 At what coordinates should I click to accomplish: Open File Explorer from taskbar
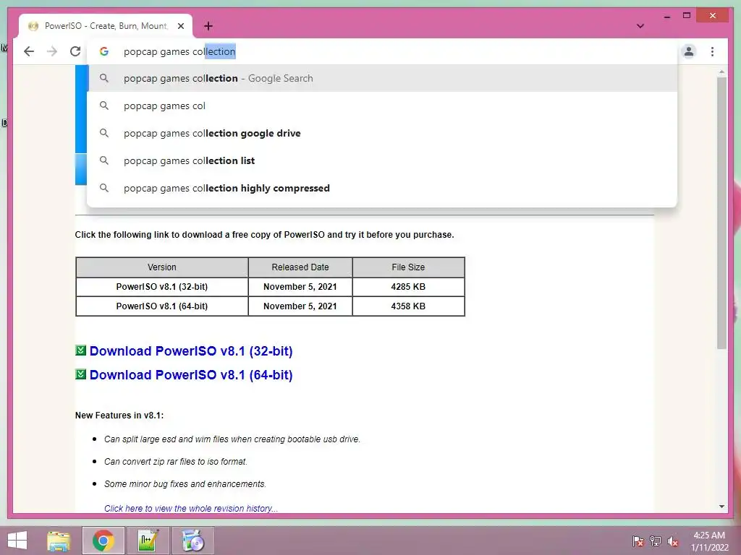tap(59, 541)
